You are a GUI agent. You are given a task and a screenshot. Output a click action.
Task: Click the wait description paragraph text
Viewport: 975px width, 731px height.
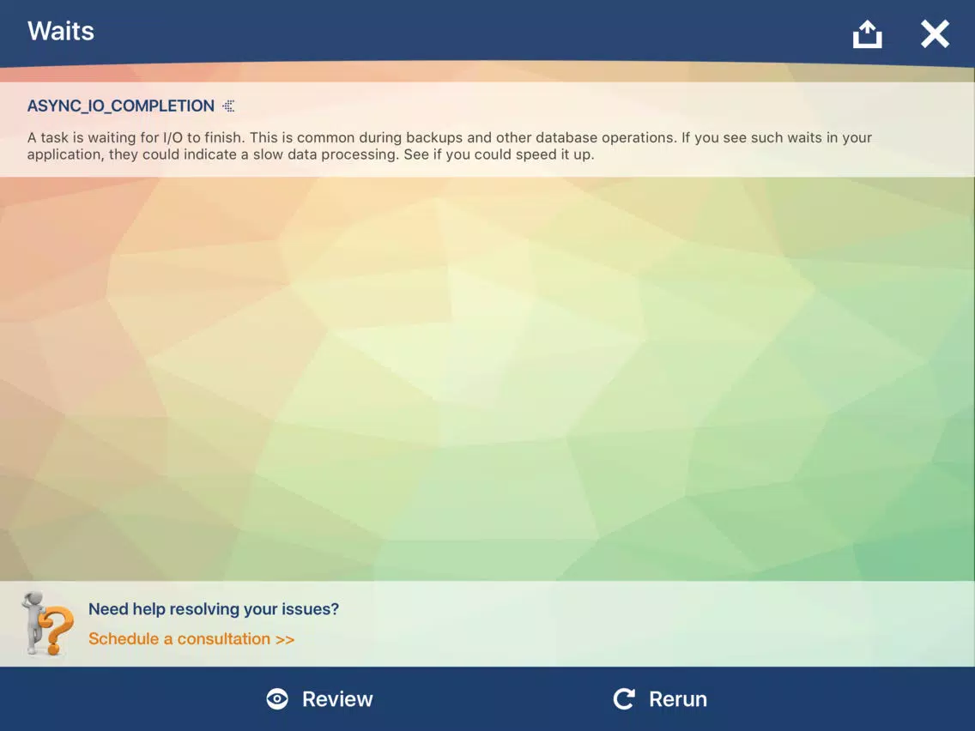click(450, 146)
